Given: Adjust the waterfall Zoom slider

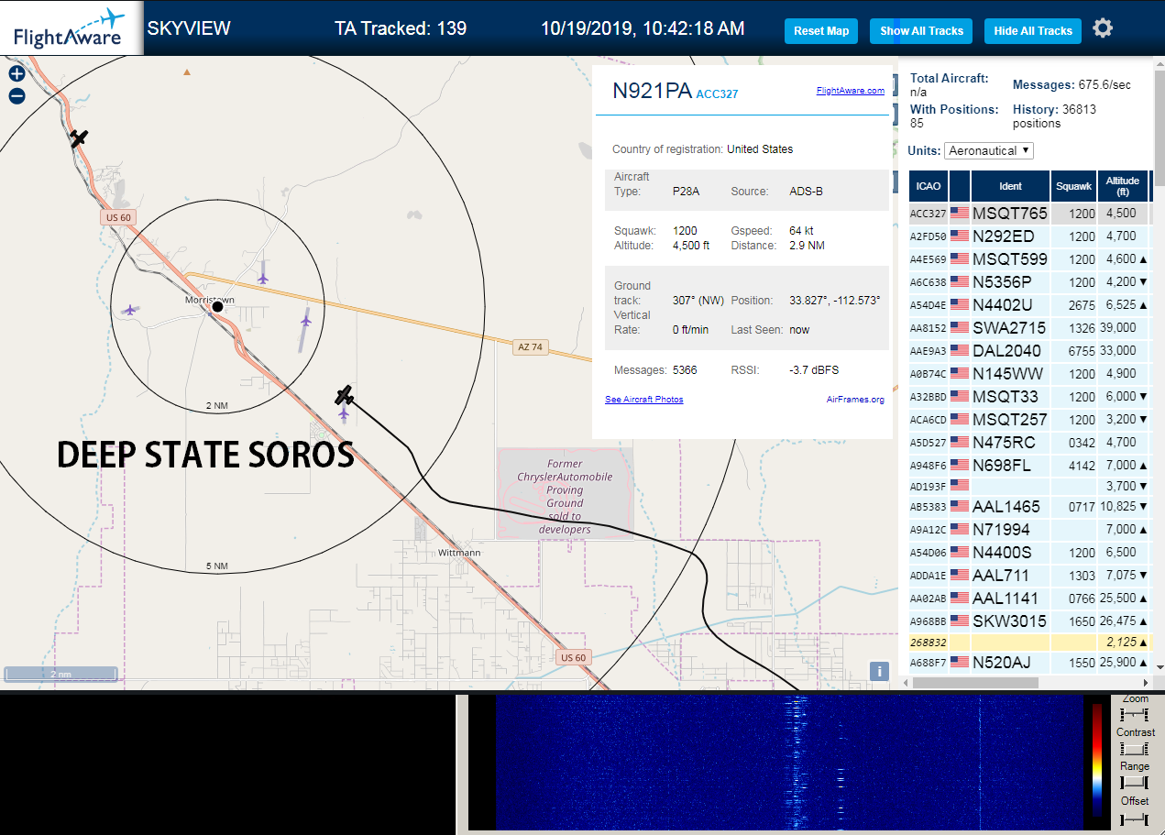Looking at the screenshot, I should point(1135,714).
